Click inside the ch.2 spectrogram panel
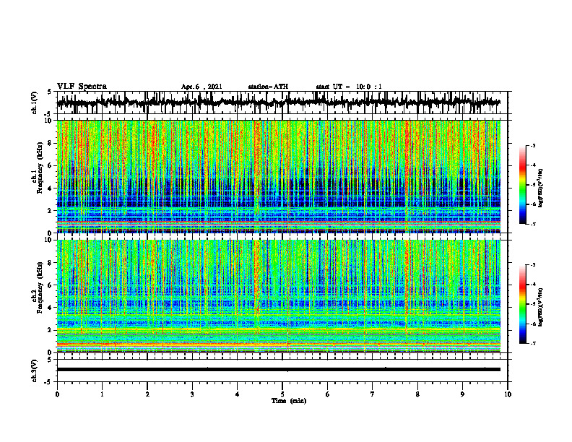 click(278, 296)
